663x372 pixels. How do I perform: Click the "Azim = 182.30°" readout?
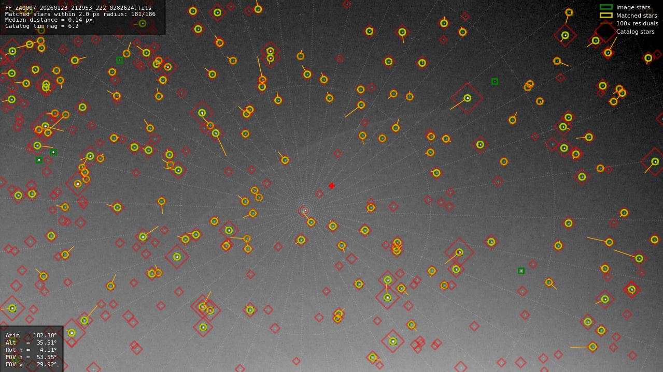click(31, 335)
